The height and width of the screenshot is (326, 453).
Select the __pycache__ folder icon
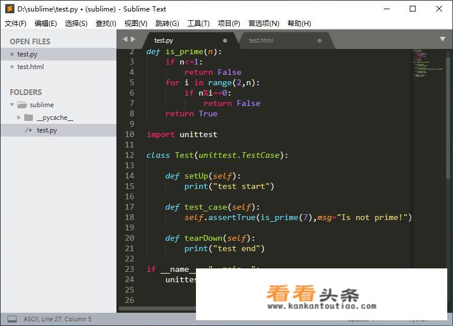pyautogui.click(x=28, y=117)
